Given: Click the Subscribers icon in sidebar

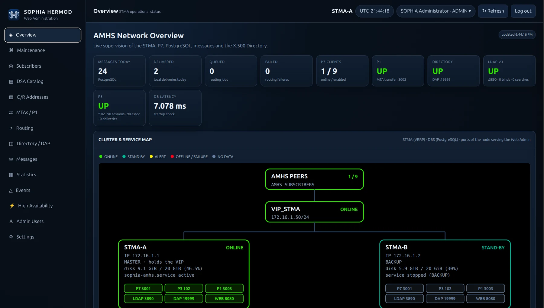Looking at the screenshot, I should (x=11, y=66).
